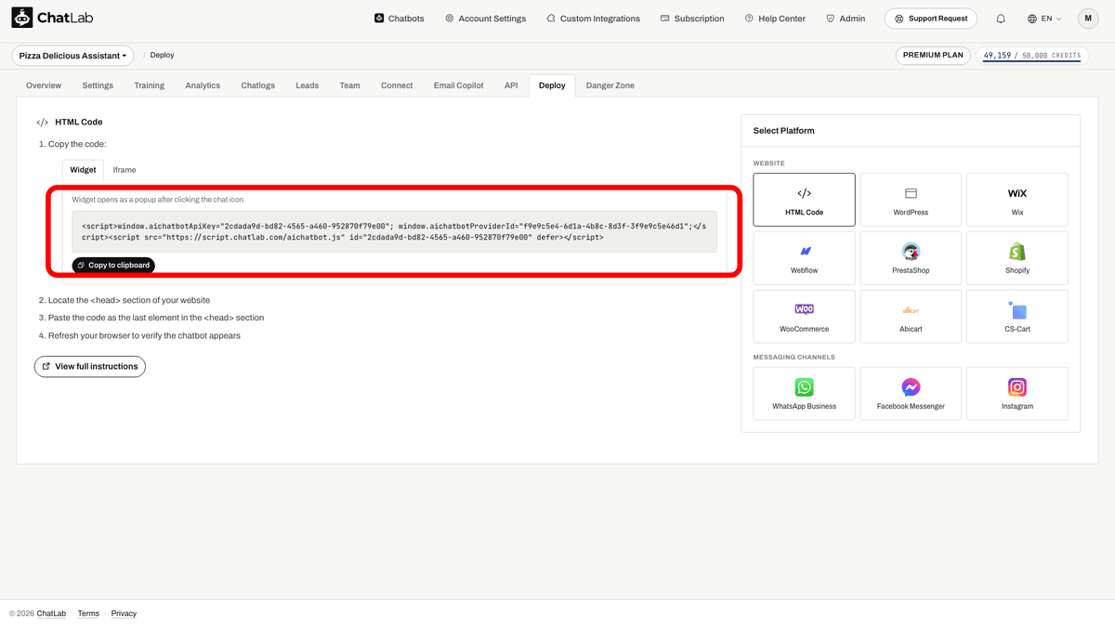Select the Webflow platform icon
Image resolution: width=1115 pixels, height=627 pixels.
coord(805,252)
